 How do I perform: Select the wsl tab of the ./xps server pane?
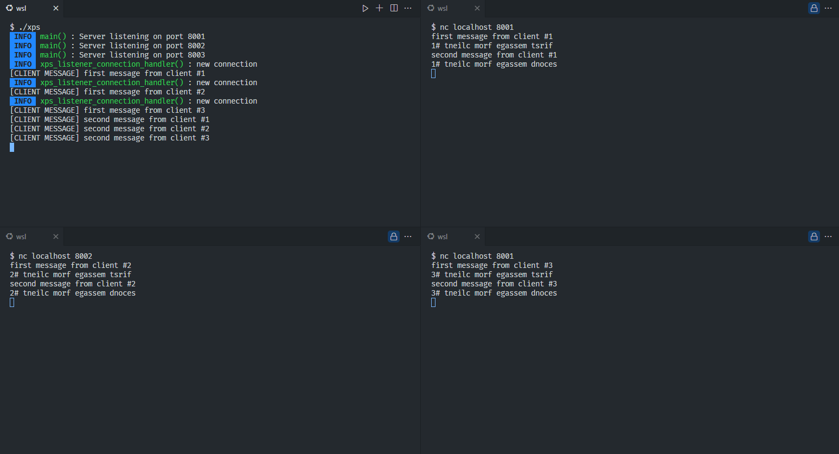[31, 8]
